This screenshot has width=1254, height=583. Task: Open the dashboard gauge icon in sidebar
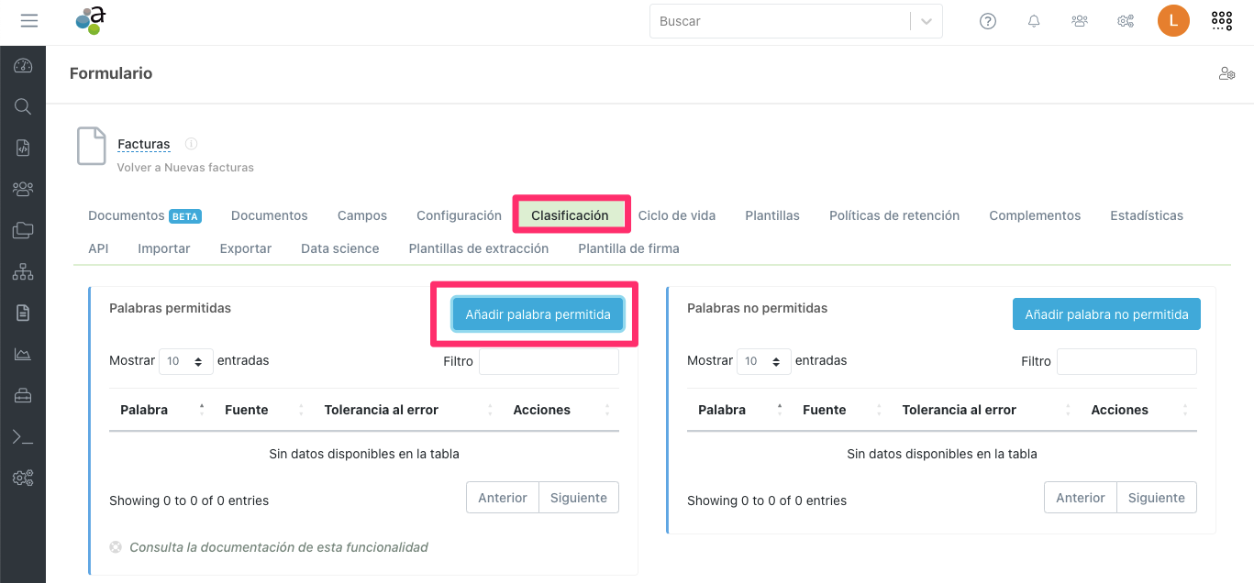coord(23,66)
